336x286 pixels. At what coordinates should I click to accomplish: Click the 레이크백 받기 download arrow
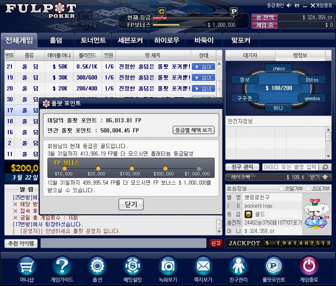coord(325,177)
